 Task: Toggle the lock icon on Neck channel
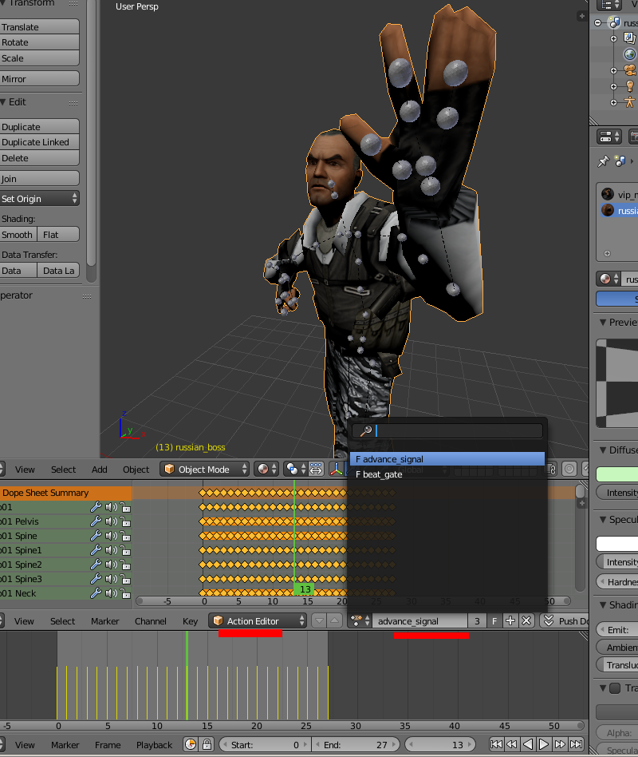pos(125,593)
